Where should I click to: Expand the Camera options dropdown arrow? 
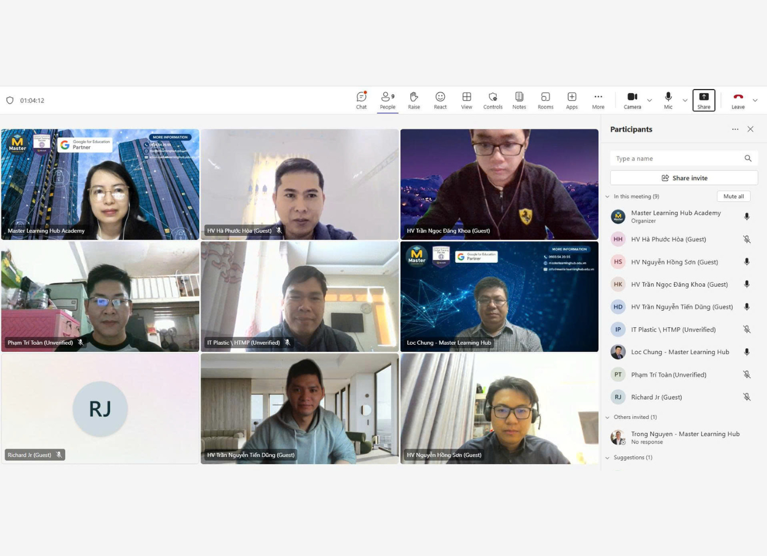pyautogui.click(x=649, y=101)
